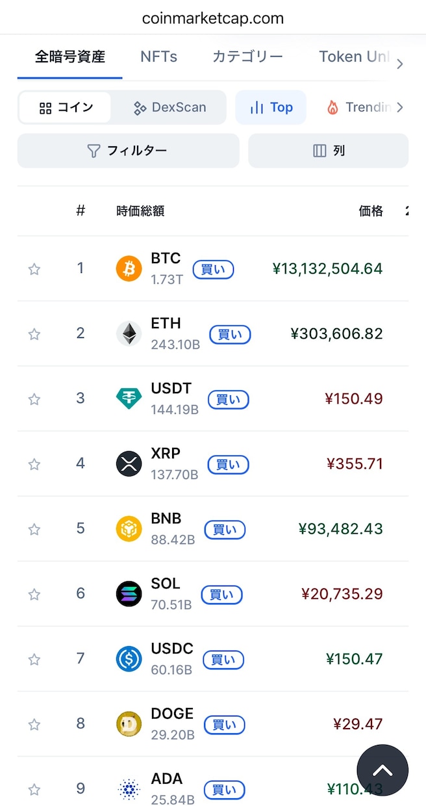The height and width of the screenshot is (806, 426).
Task: Toggle the watchlist star for ETH
Action: [34, 334]
